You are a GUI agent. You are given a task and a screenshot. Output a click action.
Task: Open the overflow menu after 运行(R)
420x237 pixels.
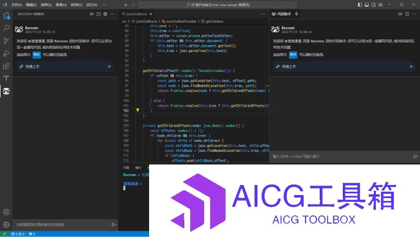click(x=104, y=5)
